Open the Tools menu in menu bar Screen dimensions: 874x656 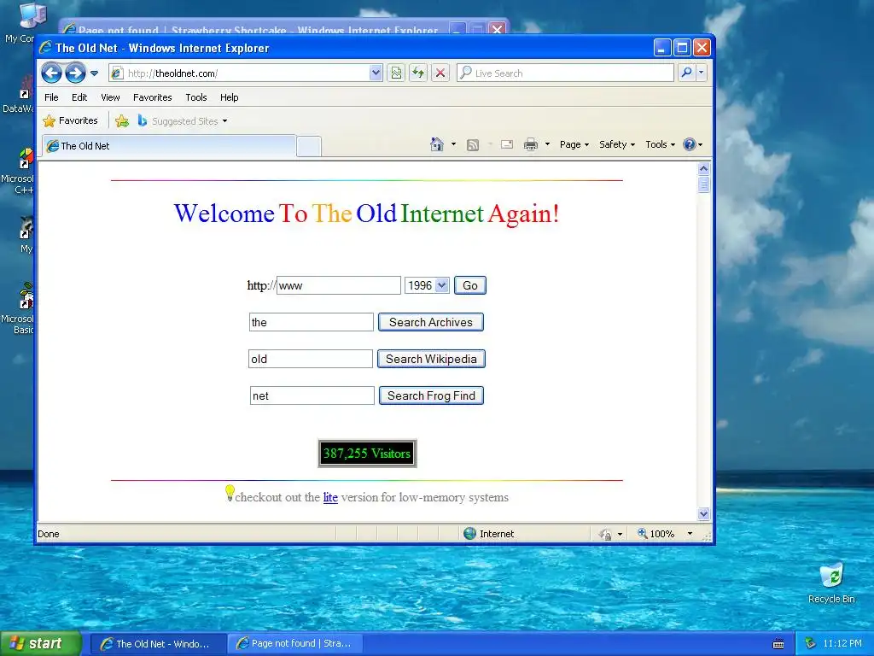pyautogui.click(x=196, y=97)
